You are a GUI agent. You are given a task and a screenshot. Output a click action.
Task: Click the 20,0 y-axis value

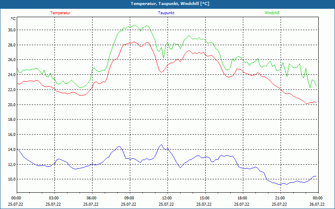(12, 105)
